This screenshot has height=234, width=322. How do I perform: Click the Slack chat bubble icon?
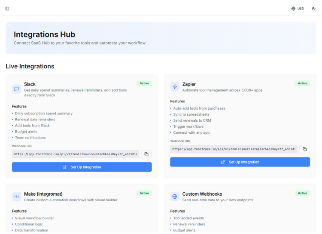[16, 89]
